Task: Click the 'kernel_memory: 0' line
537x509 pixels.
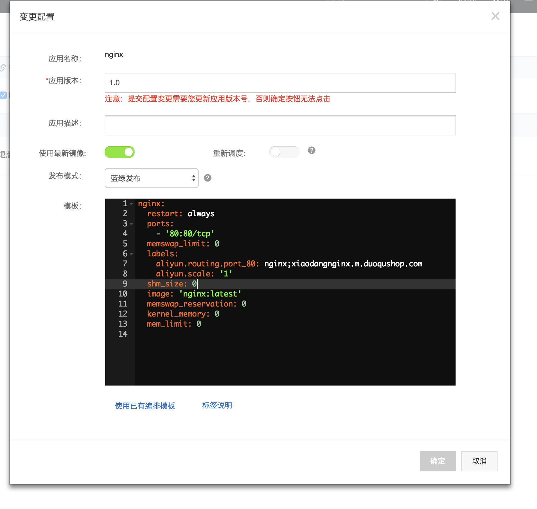Action: (183, 314)
